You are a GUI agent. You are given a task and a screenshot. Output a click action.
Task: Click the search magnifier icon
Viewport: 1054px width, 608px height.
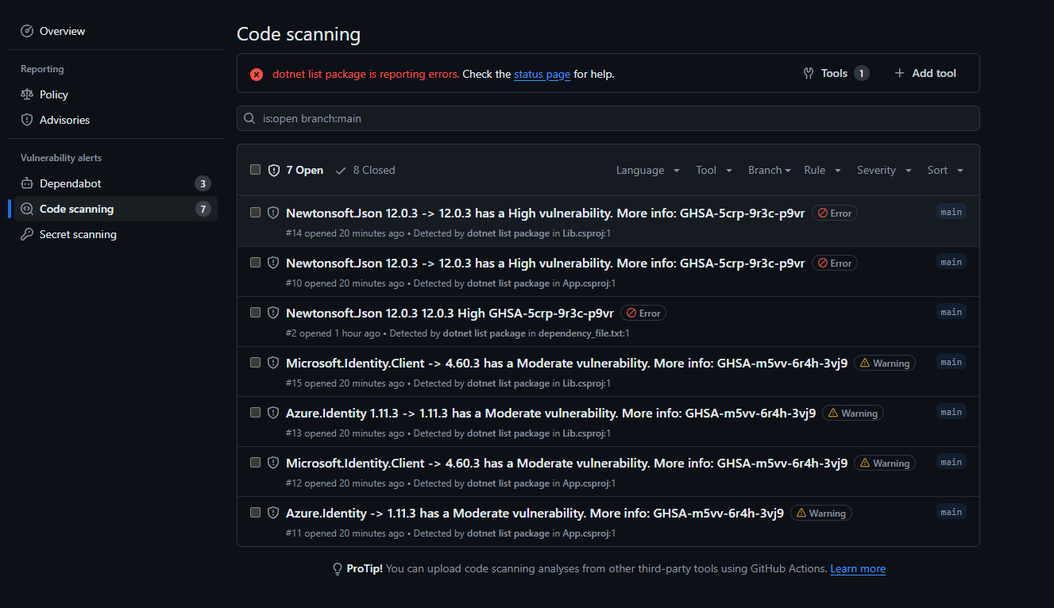249,118
